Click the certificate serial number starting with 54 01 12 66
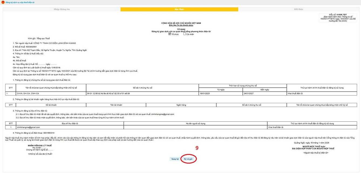Screen dimensions: 361x174 (108, 93)
